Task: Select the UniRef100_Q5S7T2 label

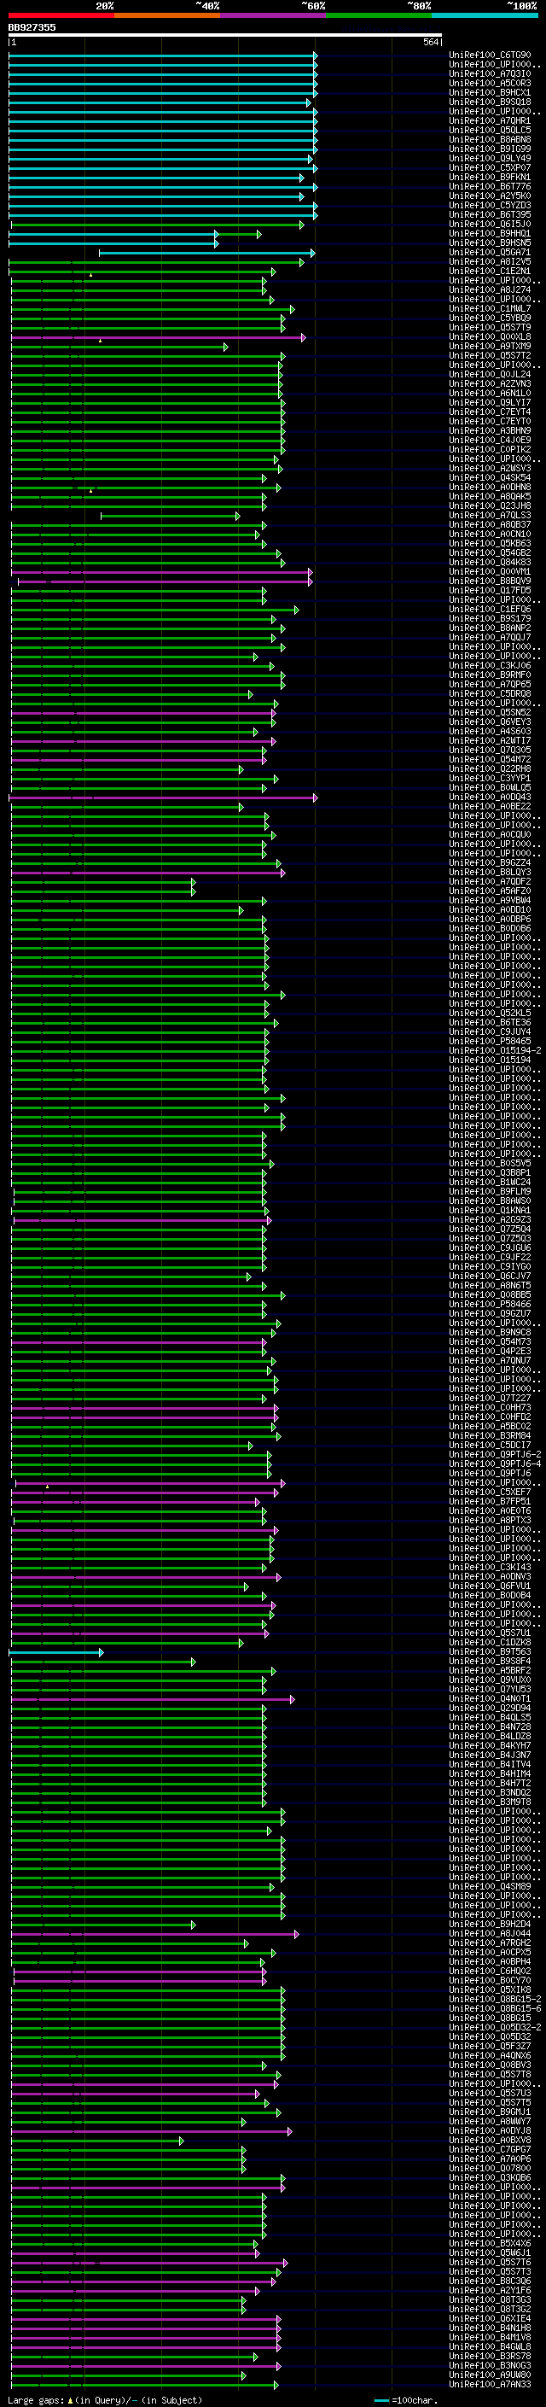Action: 490,355
